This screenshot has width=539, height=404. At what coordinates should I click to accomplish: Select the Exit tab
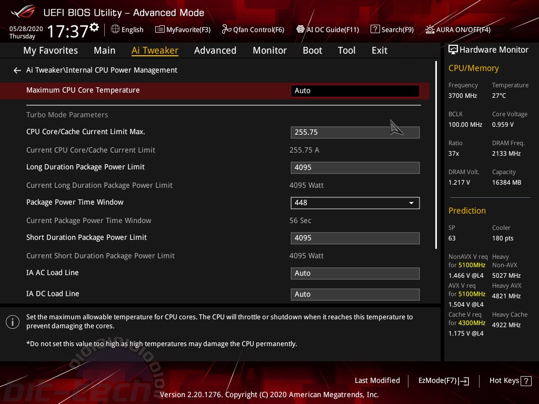pyautogui.click(x=380, y=50)
